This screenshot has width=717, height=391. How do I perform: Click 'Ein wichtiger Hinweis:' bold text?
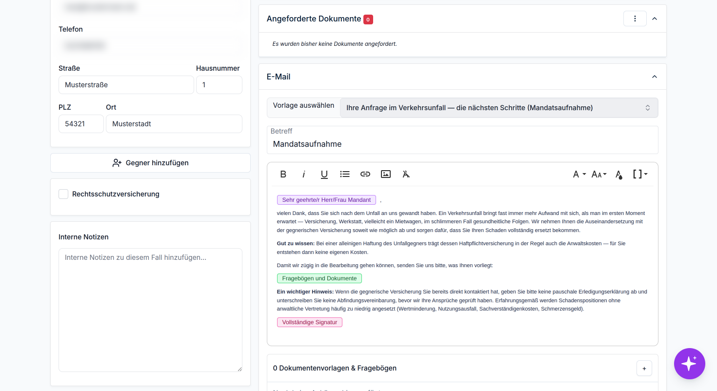pyautogui.click(x=305, y=292)
